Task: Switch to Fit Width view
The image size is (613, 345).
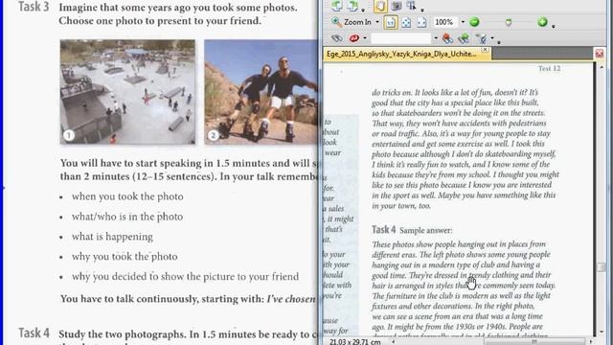Action: pyautogui.click(x=421, y=23)
